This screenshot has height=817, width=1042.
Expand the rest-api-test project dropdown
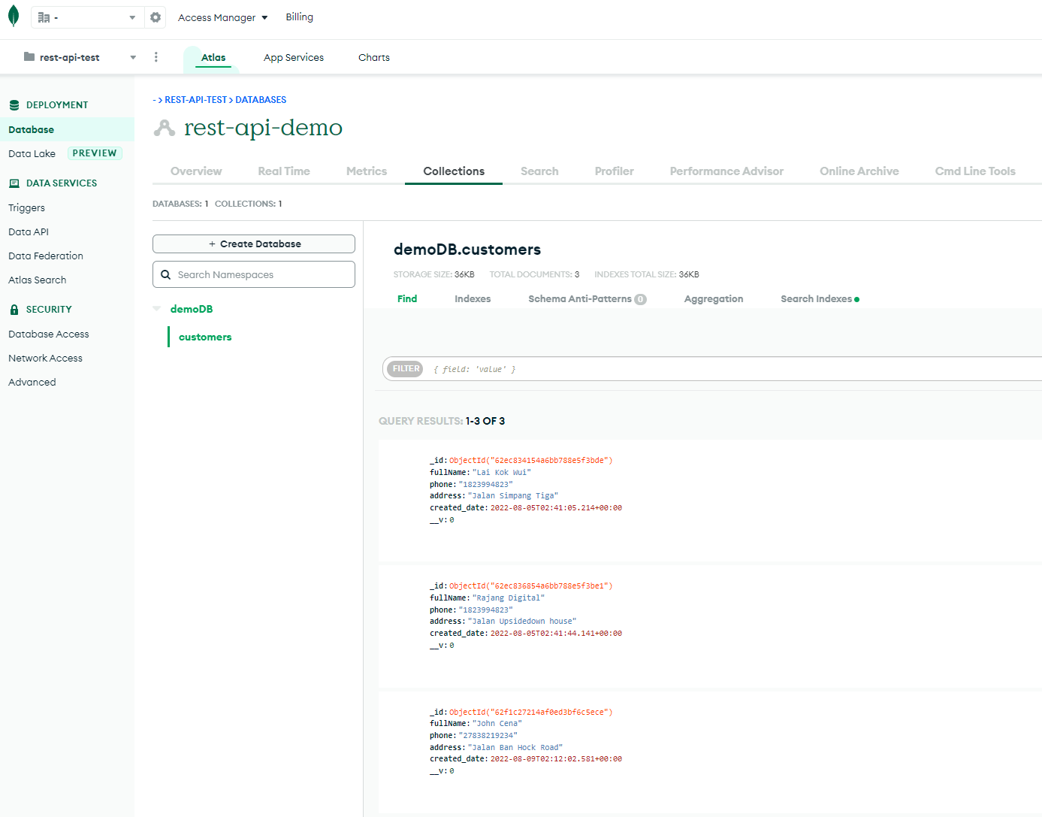coord(133,56)
